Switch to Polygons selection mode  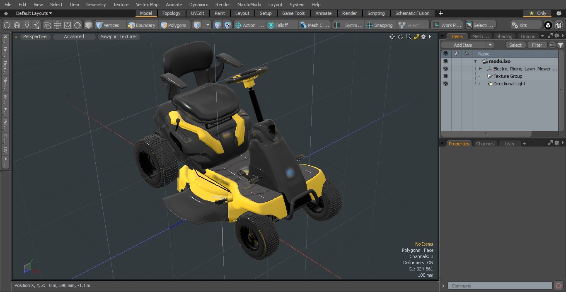click(x=174, y=25)
